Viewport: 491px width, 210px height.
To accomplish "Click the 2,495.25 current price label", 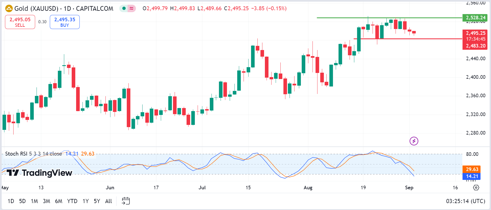I will [475, 33].
